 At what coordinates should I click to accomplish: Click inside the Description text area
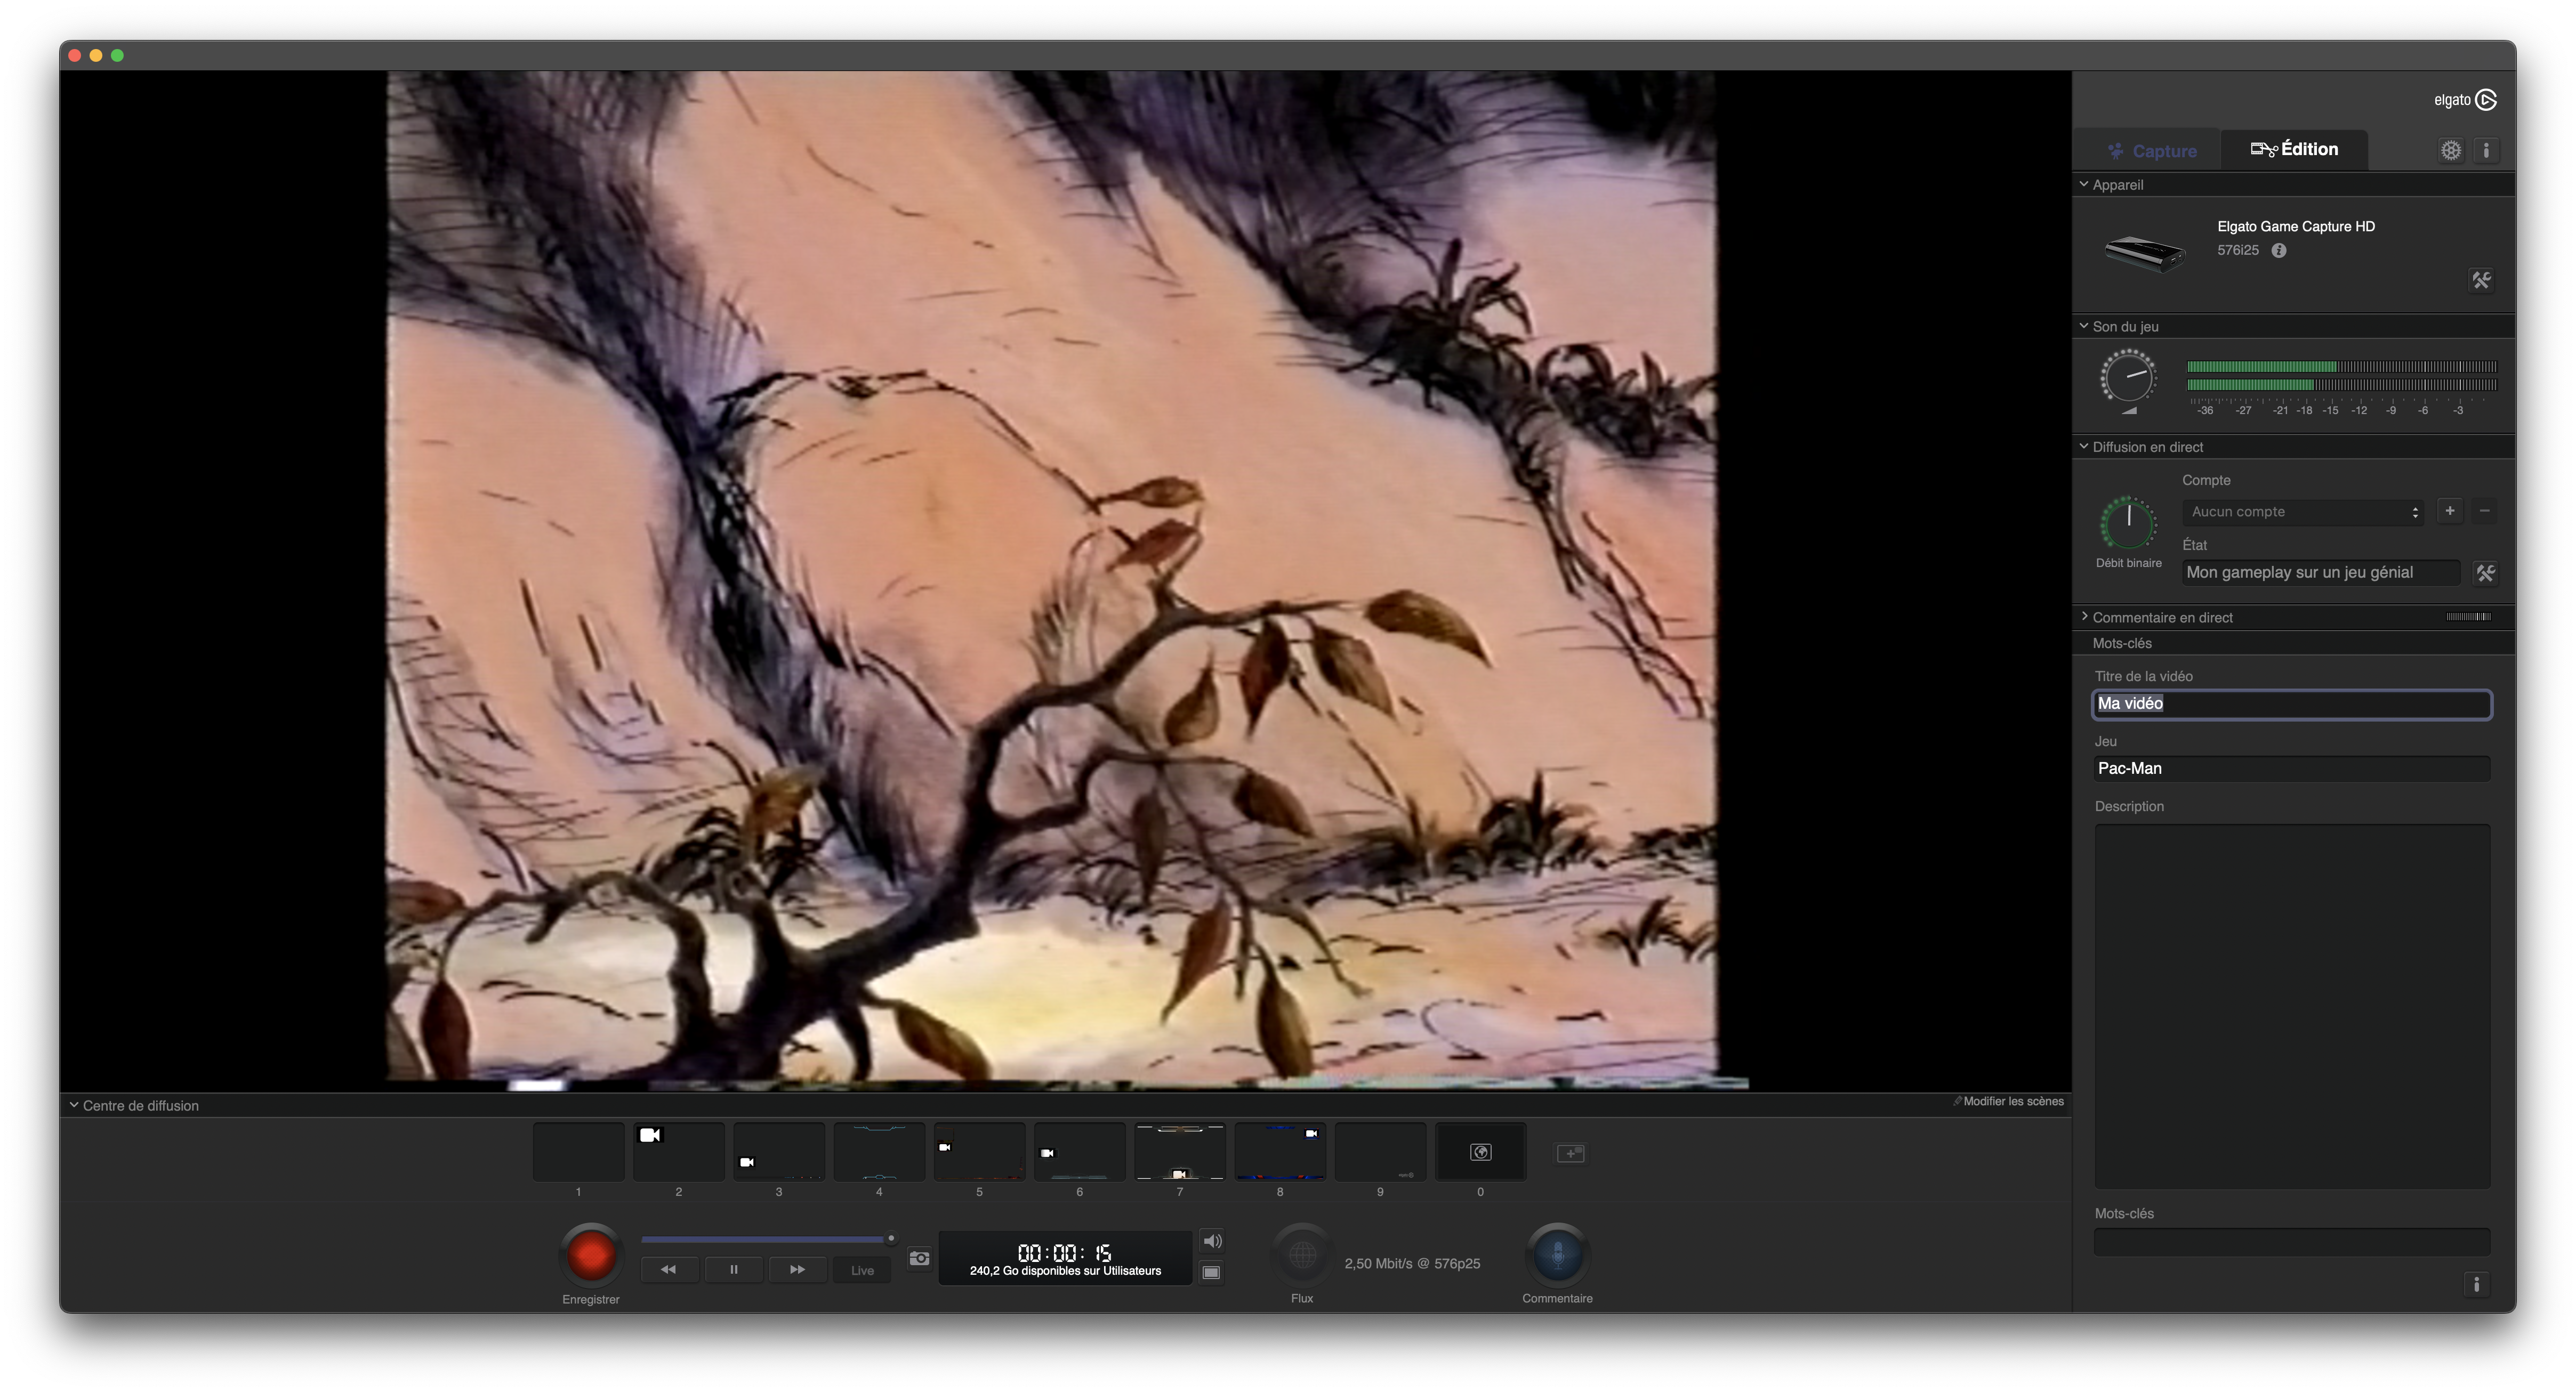[2292, 1006]
